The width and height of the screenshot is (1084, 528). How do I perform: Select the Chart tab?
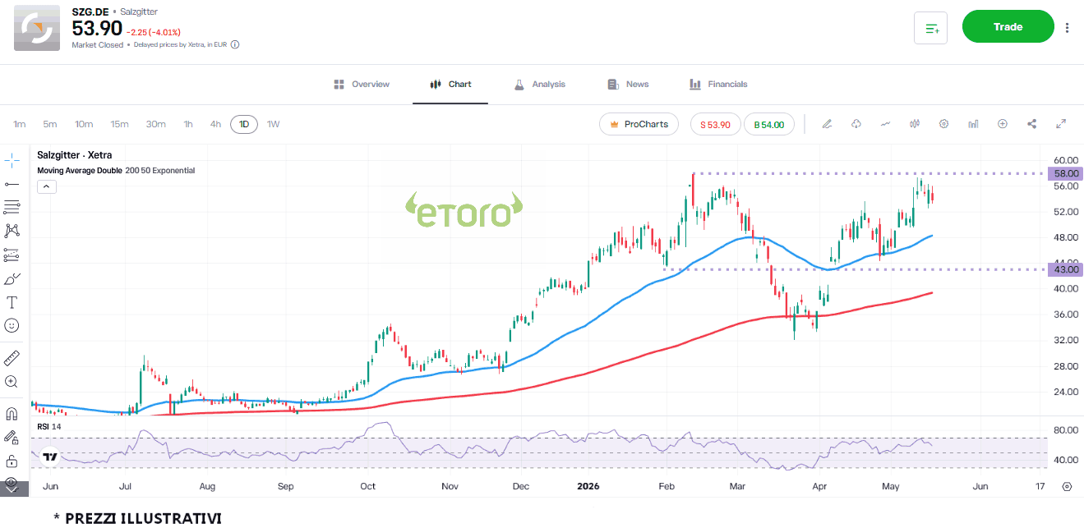click(450, 85)
